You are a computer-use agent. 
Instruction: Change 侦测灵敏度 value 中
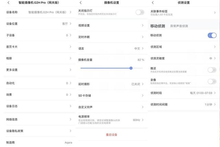click(x=212, y=58)
